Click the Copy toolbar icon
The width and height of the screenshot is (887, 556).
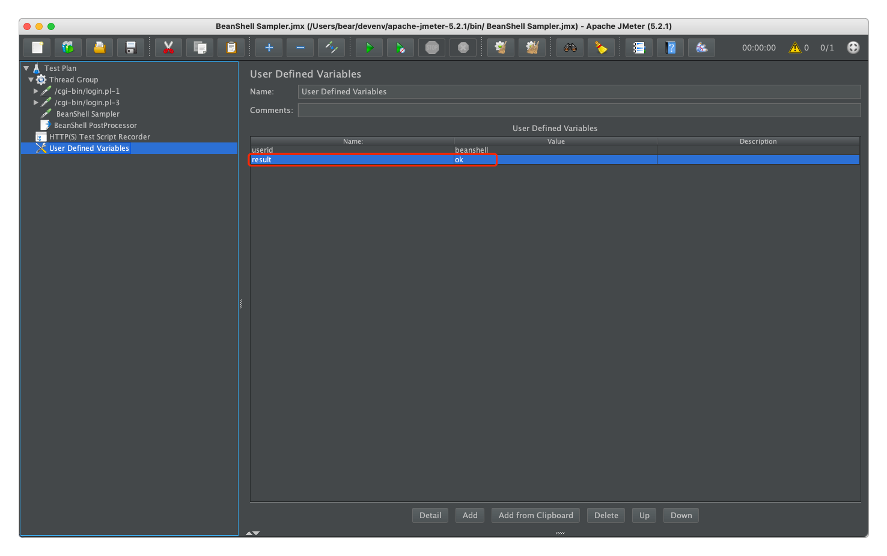coord(200,47)
